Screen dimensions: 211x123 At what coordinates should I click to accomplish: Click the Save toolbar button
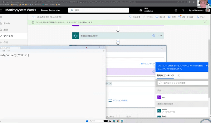(172, 17)
